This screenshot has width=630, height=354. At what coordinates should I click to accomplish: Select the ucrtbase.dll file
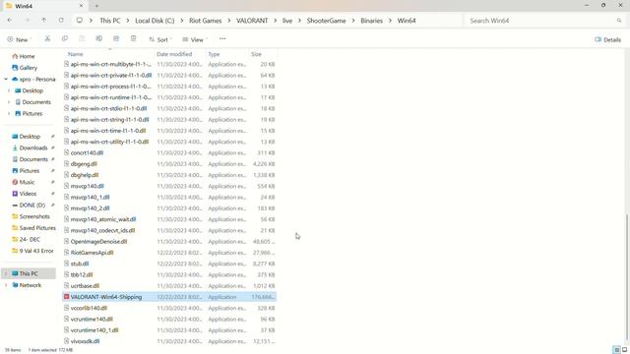(169, 286)
